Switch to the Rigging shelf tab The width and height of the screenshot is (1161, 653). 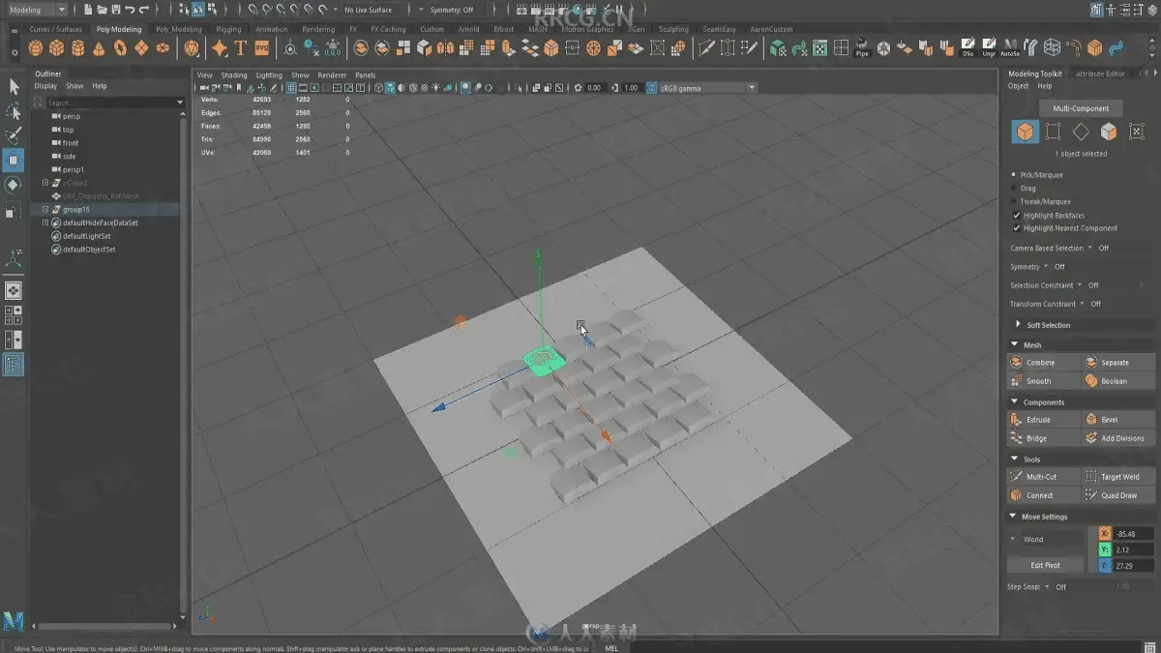point(228,29)
